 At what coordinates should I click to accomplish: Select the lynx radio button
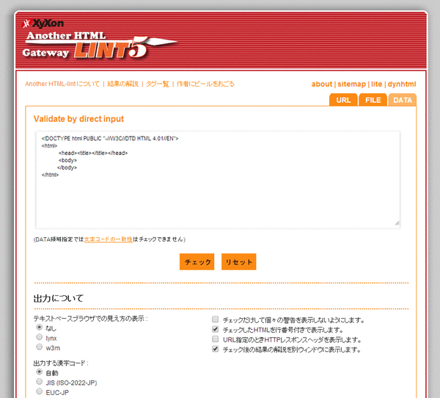pos(40,337)
